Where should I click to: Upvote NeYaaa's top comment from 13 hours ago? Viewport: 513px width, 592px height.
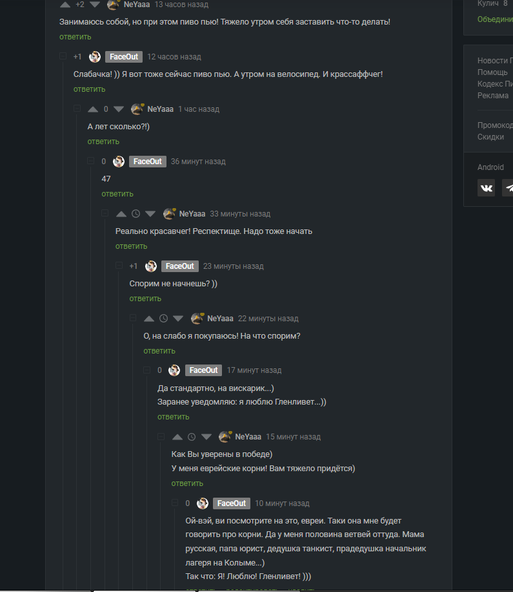(x=65, y=5)
